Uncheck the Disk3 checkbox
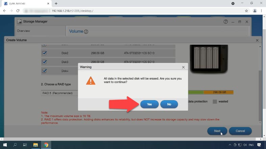 44,62
